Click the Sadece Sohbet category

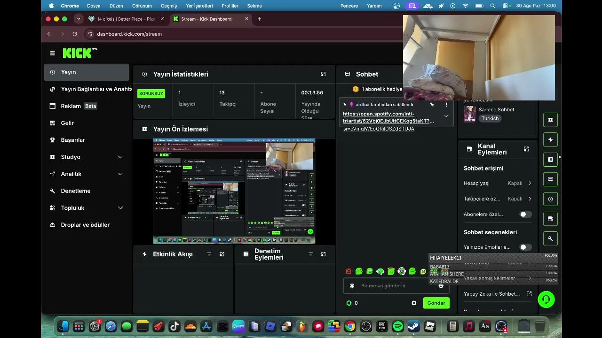(496, 109)
